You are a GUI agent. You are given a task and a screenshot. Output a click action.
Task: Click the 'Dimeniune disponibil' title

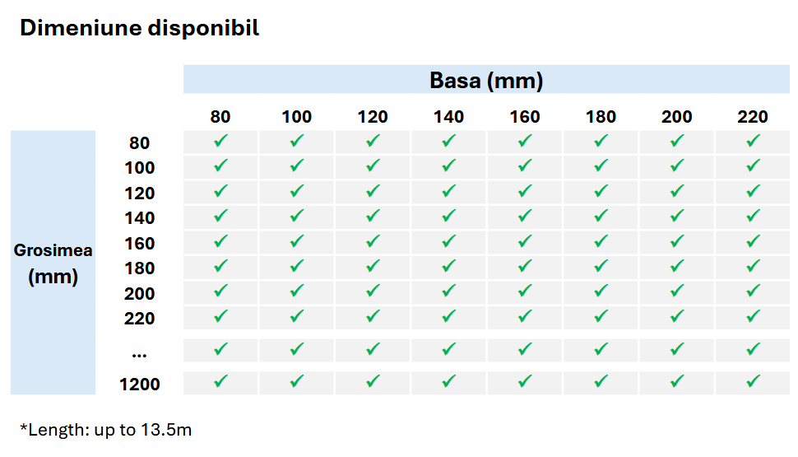(x=139, y=28)
